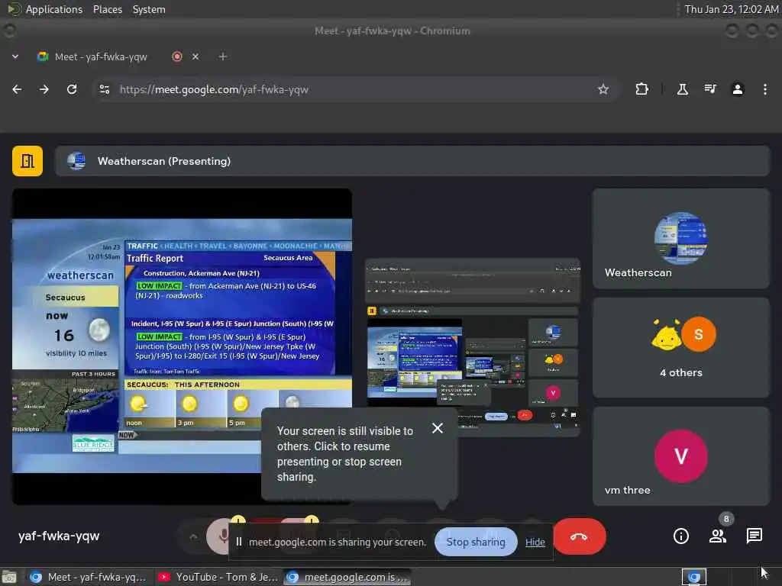Click show desktop icon in taskbar
Image resolution: width=782 pixels, height=586 pixels.
[x=9, y=577]
